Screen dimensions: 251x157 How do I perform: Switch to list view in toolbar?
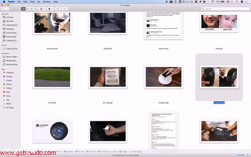[27, 9]
